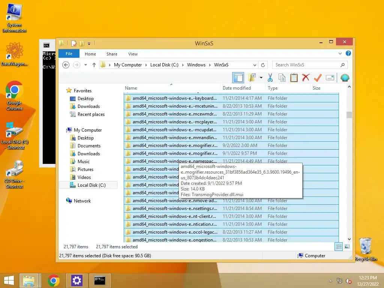Image resolution: width=384 pixels, height=288 pixels.
Task: Click My Computer in address breadcrumb
Action: (128, 65)
